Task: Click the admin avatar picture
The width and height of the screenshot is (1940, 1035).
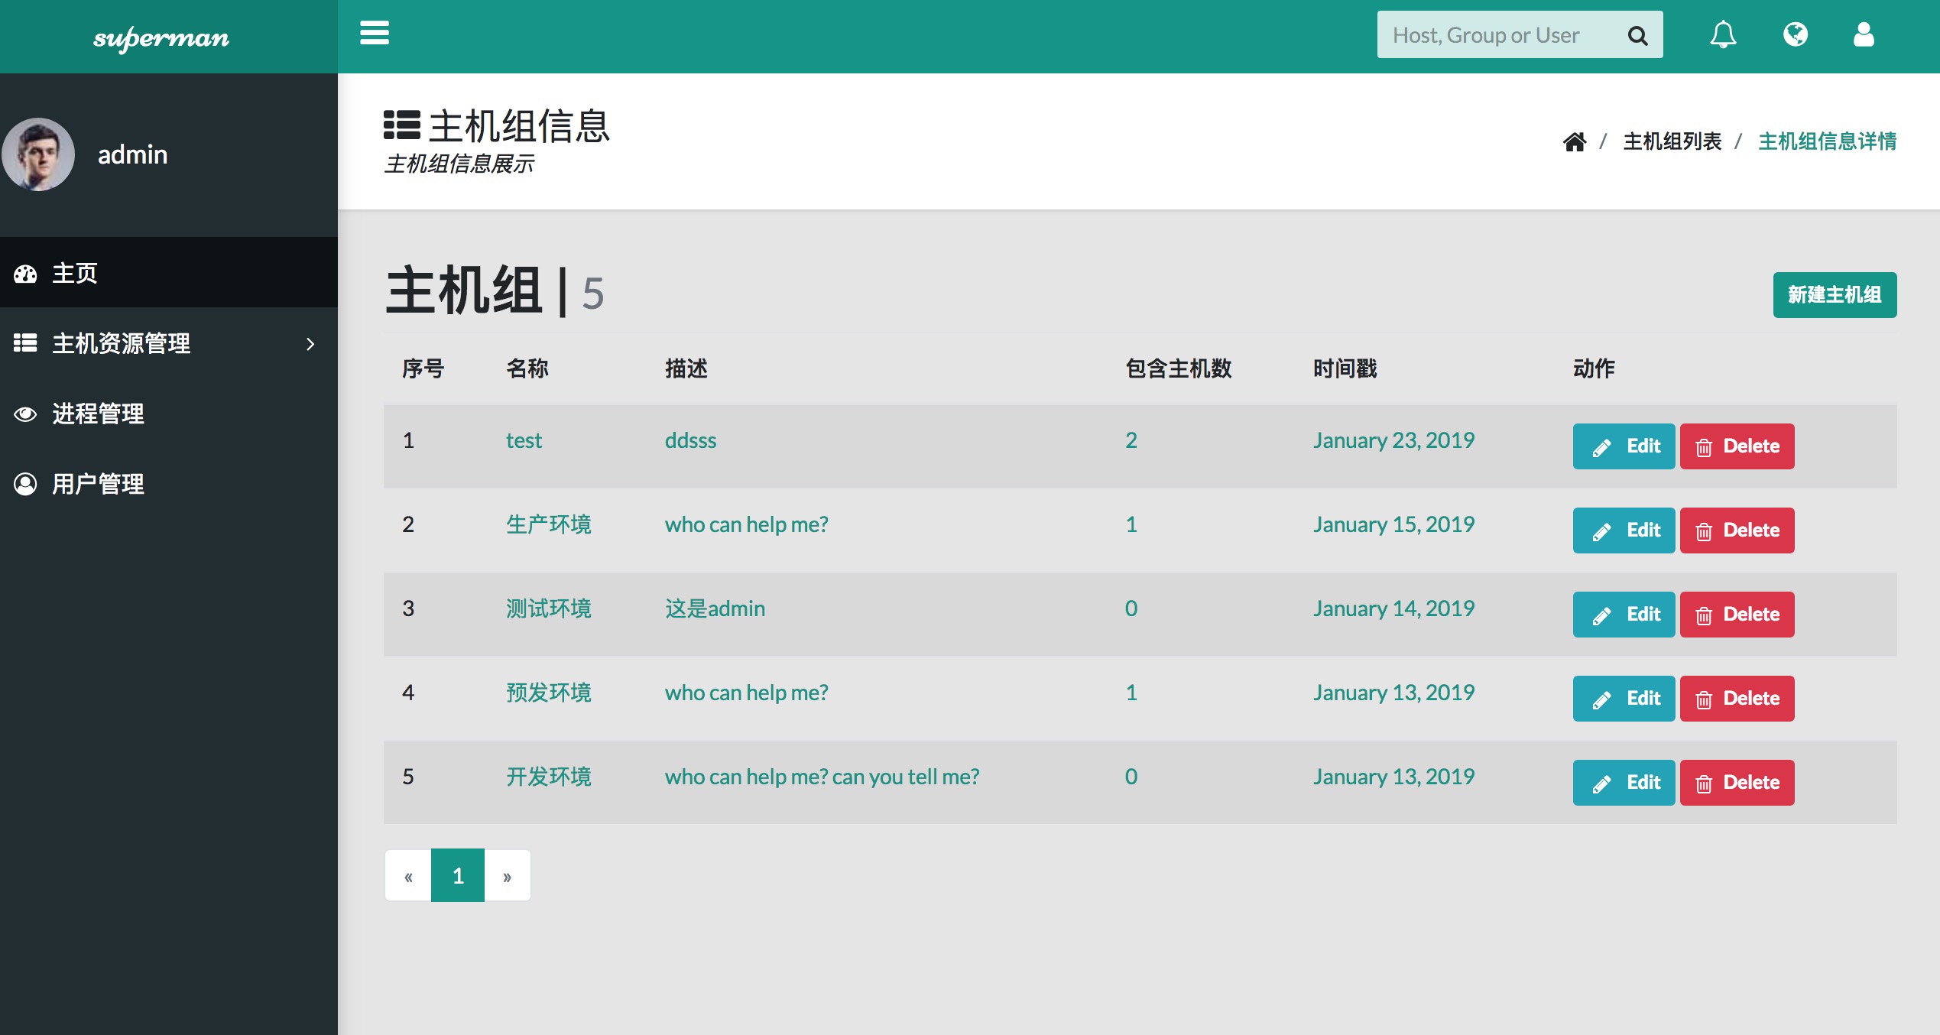Action: click(x=38, y=154)
